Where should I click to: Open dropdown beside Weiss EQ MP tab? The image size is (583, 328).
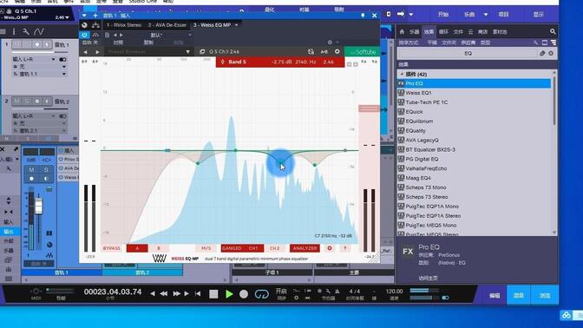coord(237,25)
